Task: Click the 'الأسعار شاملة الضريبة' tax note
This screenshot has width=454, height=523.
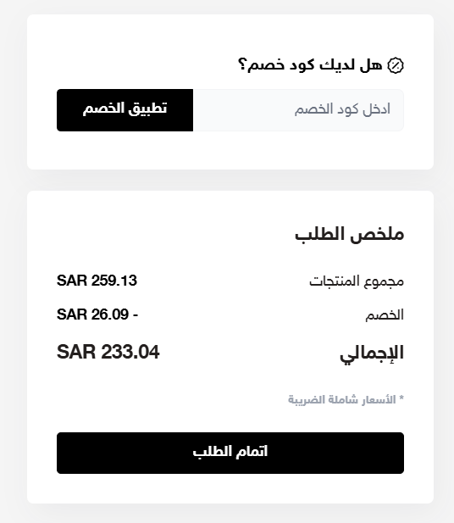Action: pos(342,399)
